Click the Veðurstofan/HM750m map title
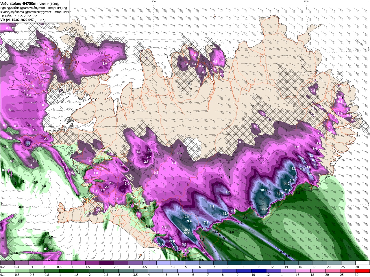 coord(18,3)
